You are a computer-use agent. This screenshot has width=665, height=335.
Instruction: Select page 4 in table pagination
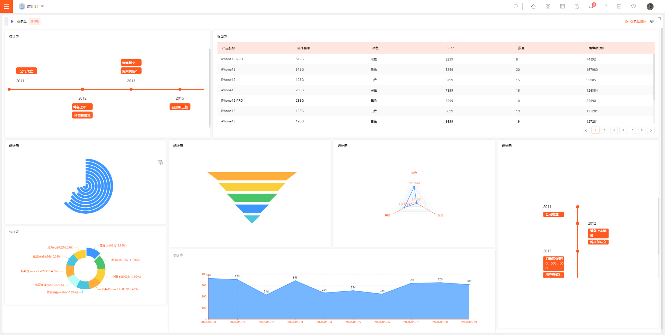(623, 130)
